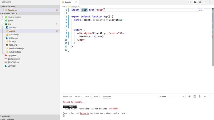Open App.css file in explorer
Image resolution: width=214 pixels, height=120 pixels.
[13, 27]
